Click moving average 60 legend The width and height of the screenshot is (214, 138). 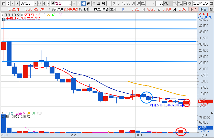click(54, 15)
